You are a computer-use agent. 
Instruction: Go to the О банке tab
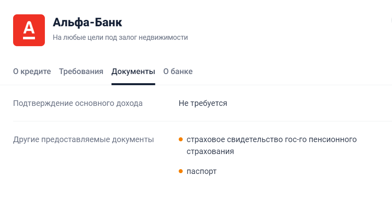pos(178,72)
